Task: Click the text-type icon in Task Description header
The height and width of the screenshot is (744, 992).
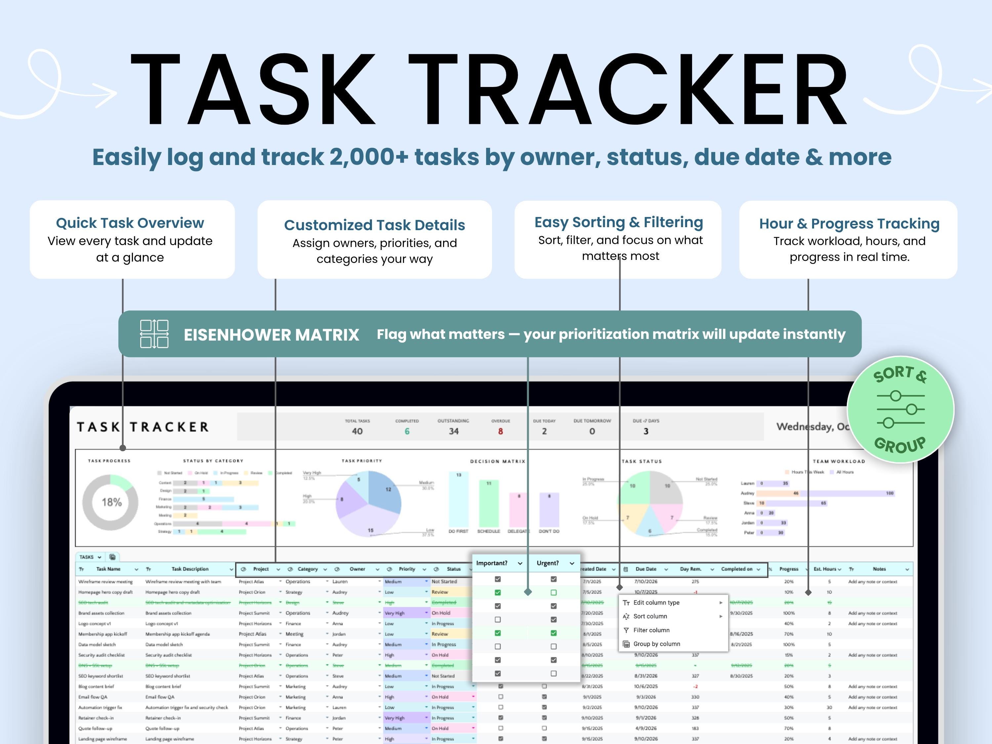Action: click(148, 569)
